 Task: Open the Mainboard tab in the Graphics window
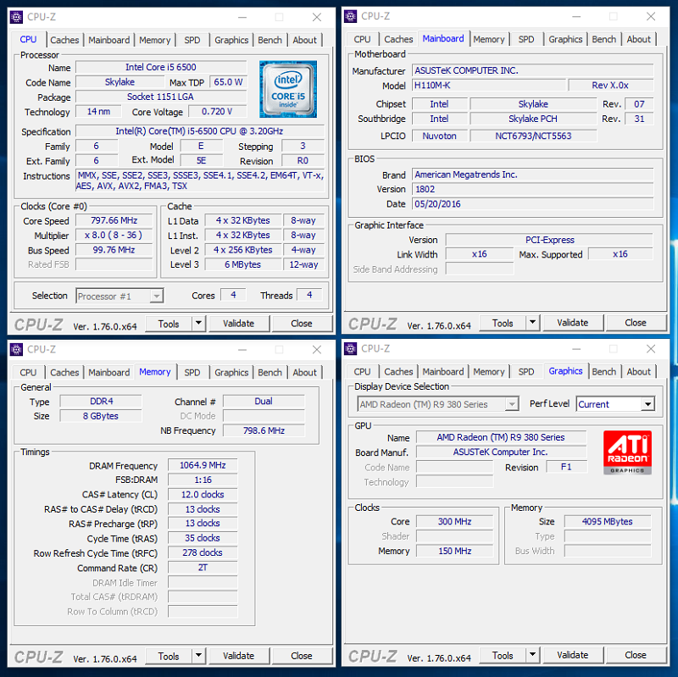(x=442, y=371)
